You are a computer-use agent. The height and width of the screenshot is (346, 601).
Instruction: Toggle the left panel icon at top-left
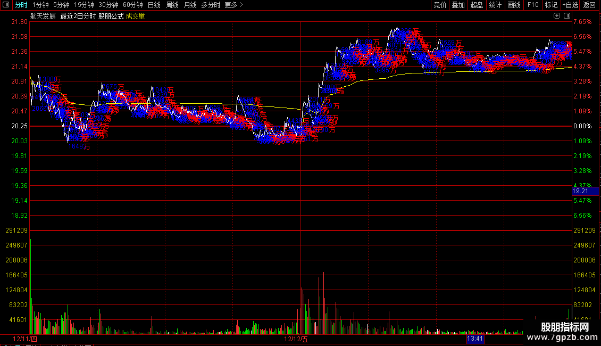(x=6, y=5)
